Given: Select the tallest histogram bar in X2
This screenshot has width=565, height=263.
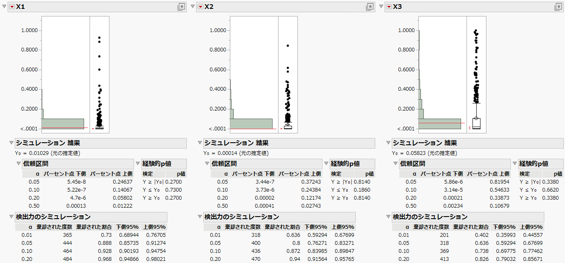Looking at the screenshot, I should point(251,124).
